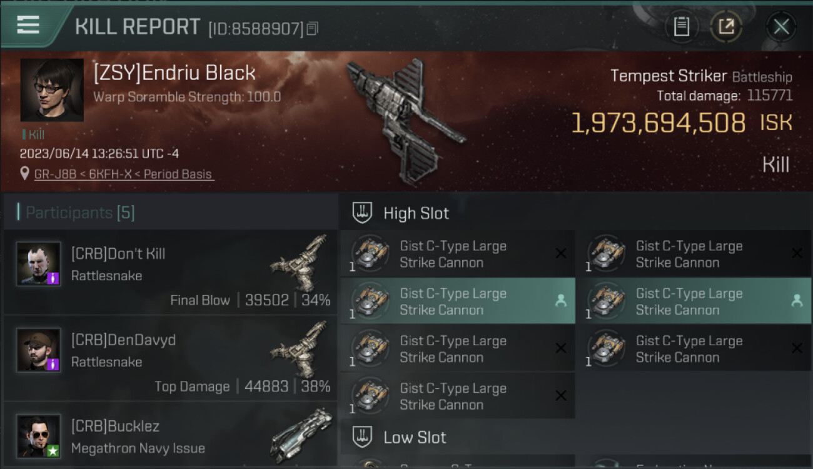The image size is (813, 469).
Task: Select the High Slot shield icon
Action: pos(363,213)
